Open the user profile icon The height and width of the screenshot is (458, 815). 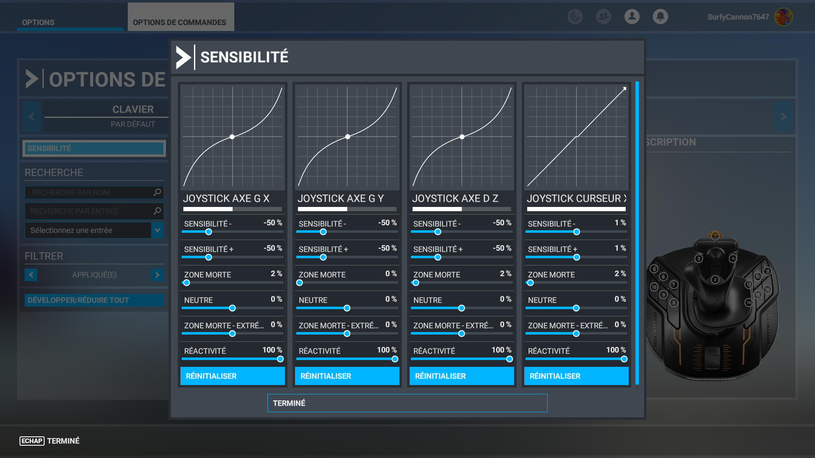pos(632,17)
